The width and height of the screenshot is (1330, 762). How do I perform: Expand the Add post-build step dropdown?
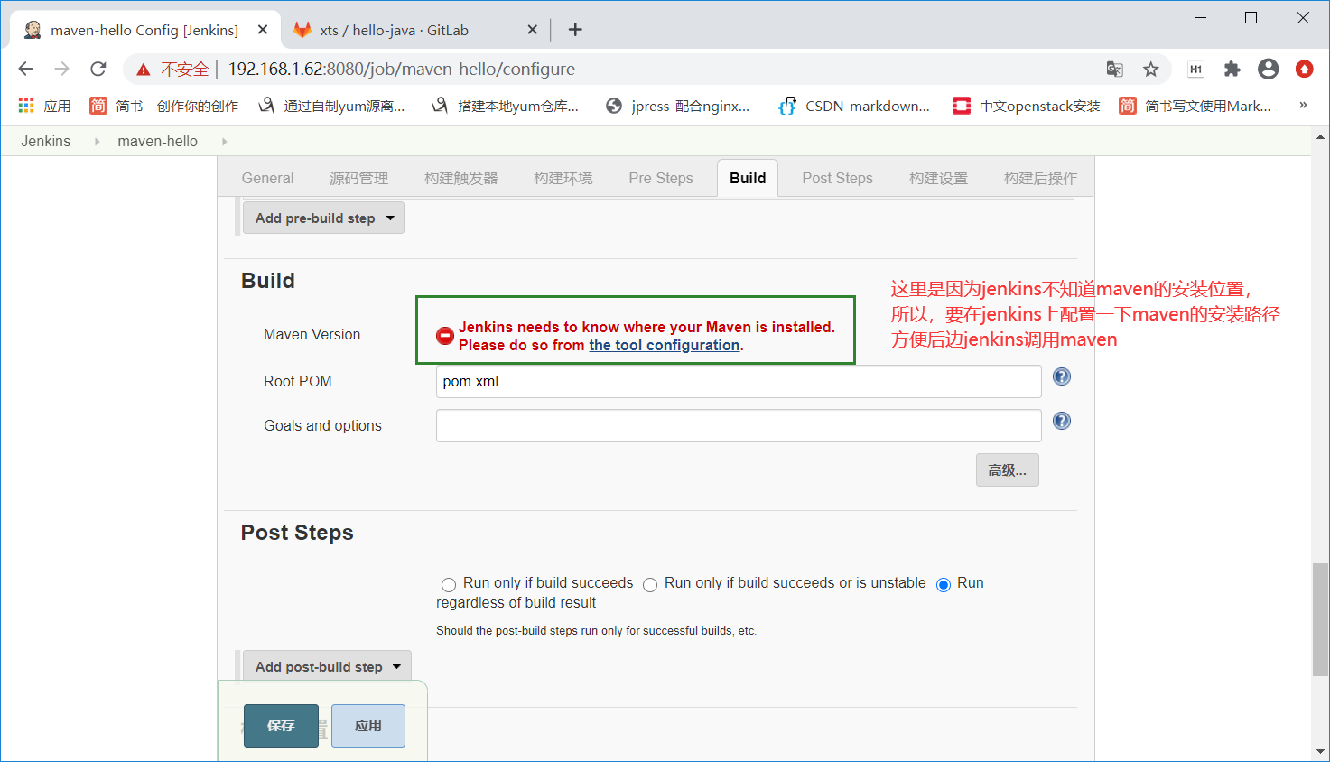coord(327,666)
